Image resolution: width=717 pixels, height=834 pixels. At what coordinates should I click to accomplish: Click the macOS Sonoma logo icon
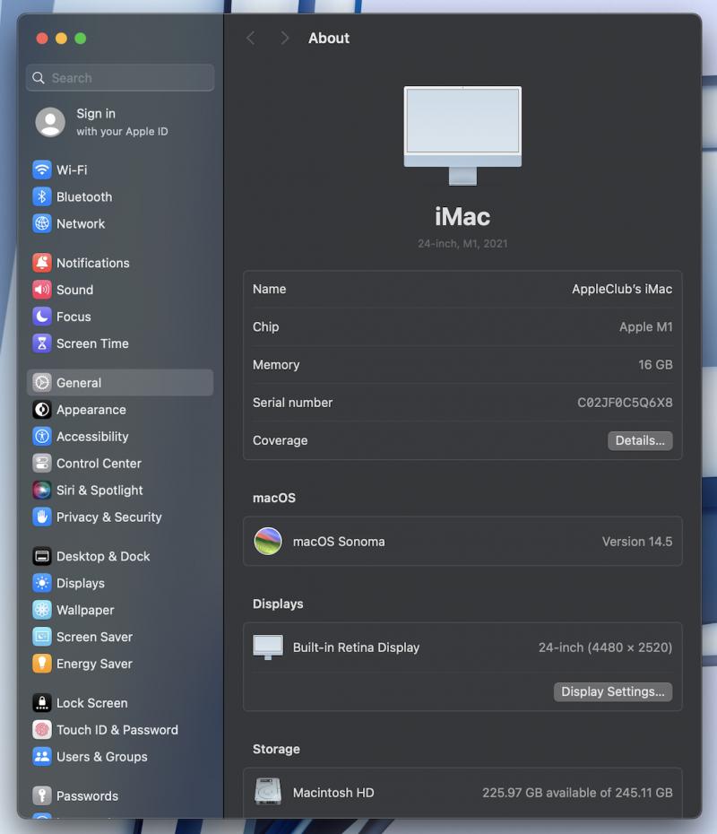268,542
